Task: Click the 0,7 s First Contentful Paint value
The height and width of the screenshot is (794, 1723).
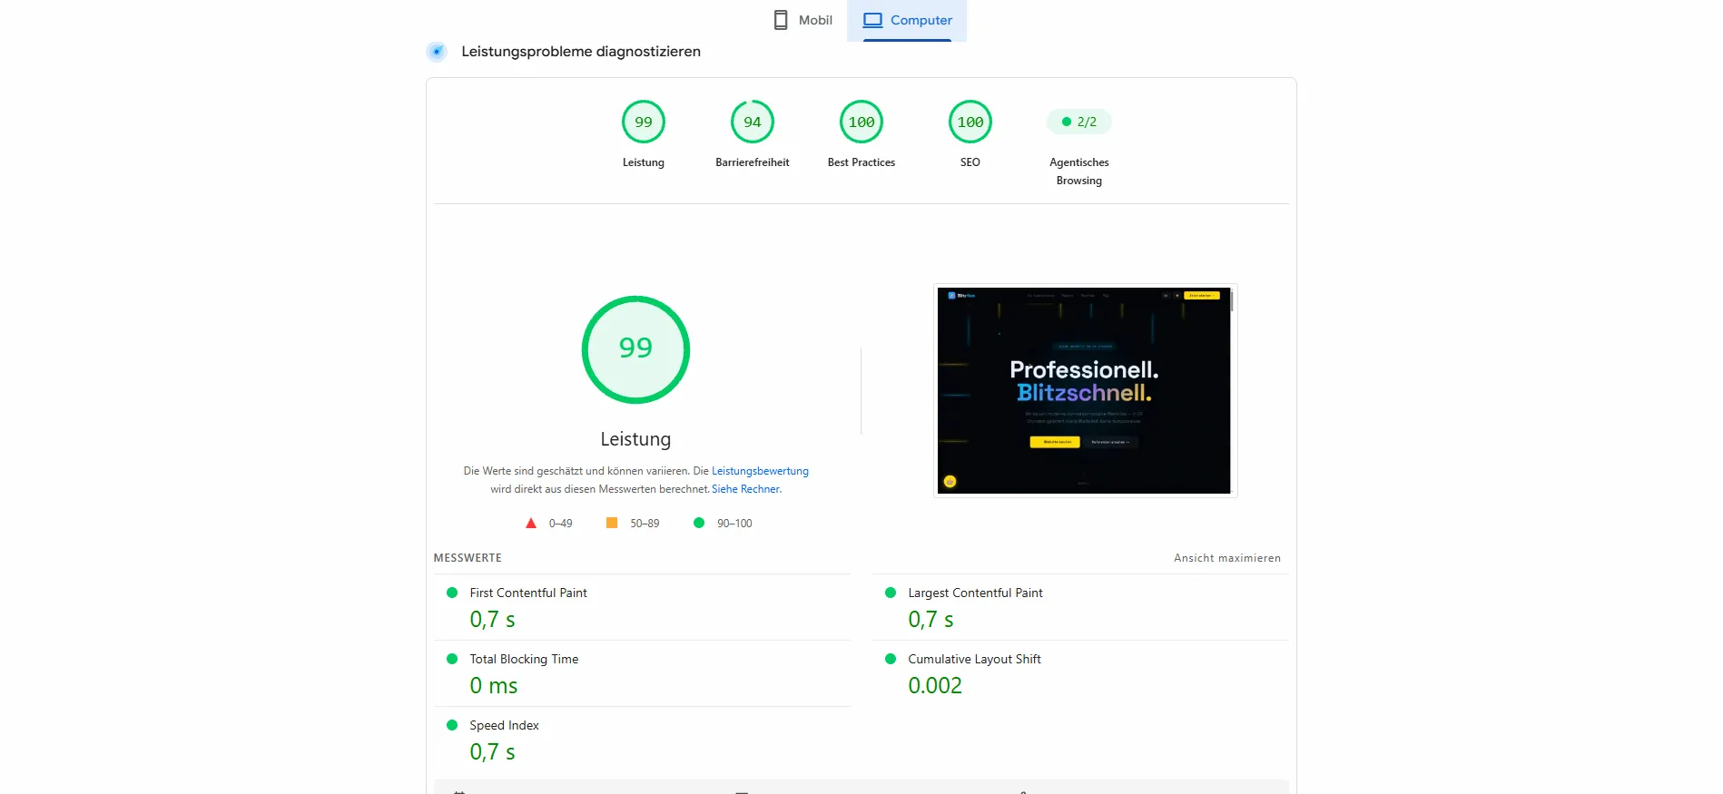Action: [492, 620]
